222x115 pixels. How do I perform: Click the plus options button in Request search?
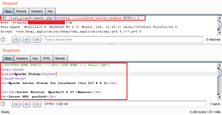27,39
